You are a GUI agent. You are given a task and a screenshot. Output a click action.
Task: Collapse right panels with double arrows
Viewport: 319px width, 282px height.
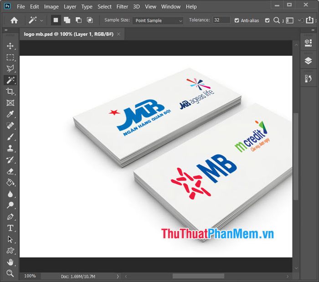coord(313,30)
